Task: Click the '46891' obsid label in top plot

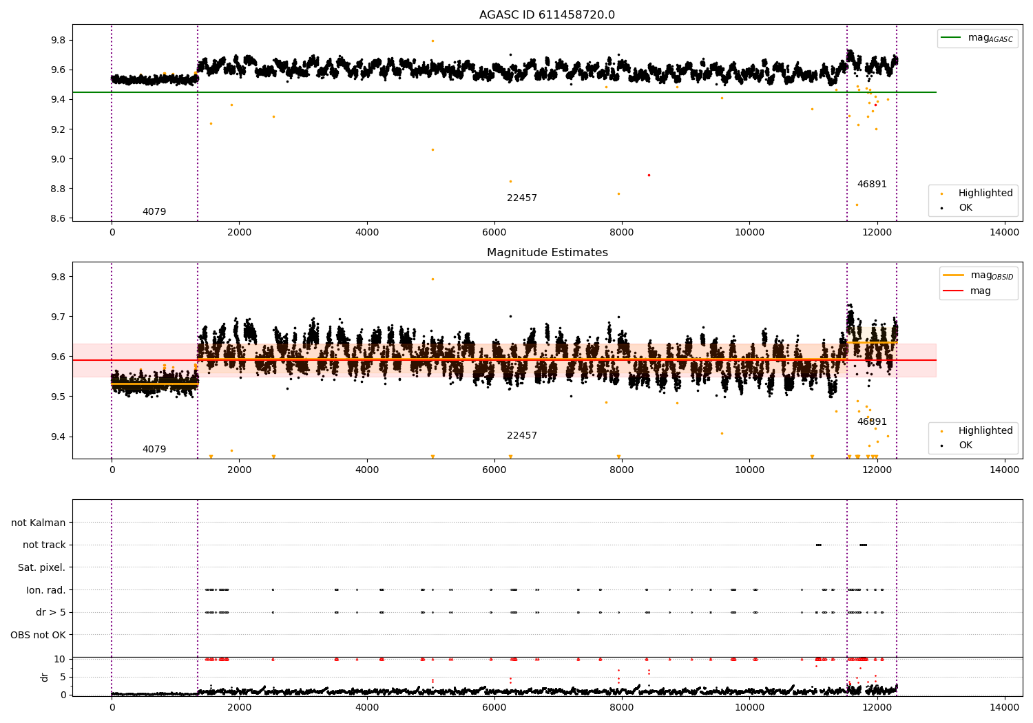Action: (x=872, y=185)
